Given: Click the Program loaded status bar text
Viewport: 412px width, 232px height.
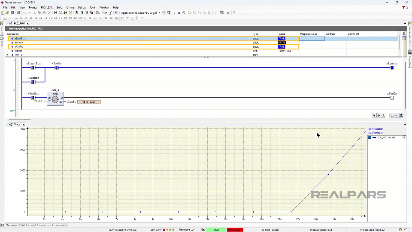Looking at the screenshot, I should coord(270,230).
